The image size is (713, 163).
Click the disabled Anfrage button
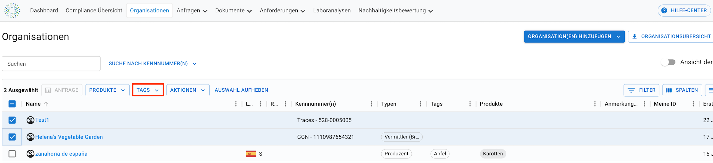click(62, 90)
